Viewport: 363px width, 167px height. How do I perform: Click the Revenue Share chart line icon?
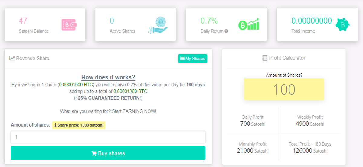tap(12, 58)
